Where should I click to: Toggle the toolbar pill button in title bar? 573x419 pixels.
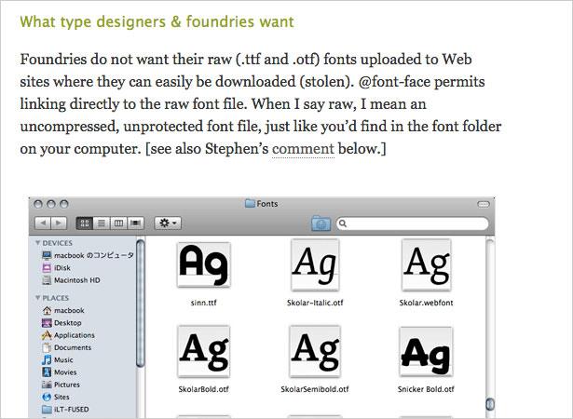tap(484, 204)
